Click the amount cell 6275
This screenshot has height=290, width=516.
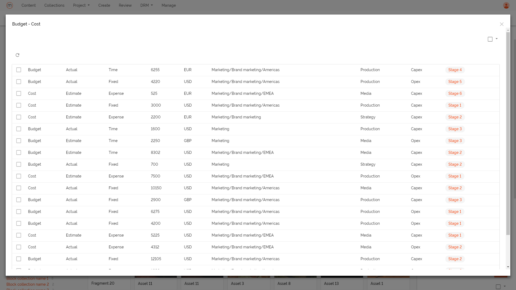click(155, 212)
